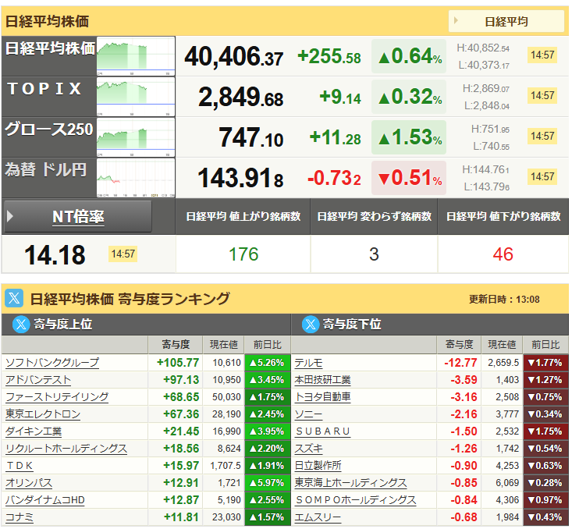Screen dimensions: 572x529
Task: Open TDK stock link
Action: click(x=20, y=466)
